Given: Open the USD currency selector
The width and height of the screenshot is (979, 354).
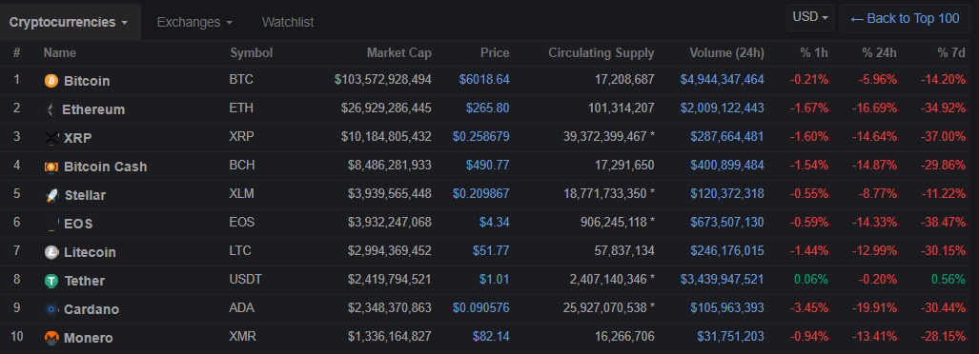Looking at the screenshot, I should [x=810, y=17].
